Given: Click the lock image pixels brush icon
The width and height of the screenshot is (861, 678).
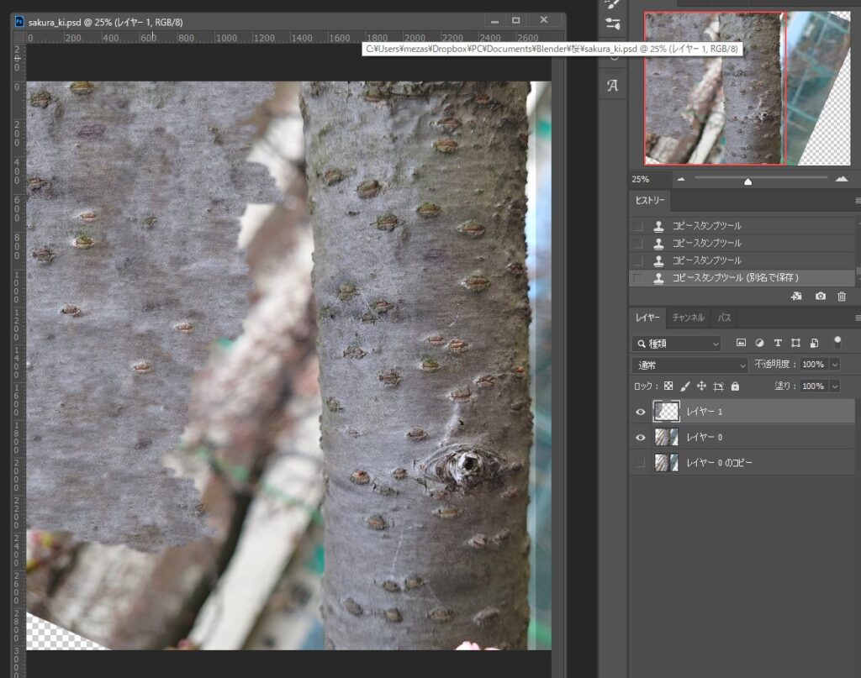Looking at the screenshot, I should (684, 386).
